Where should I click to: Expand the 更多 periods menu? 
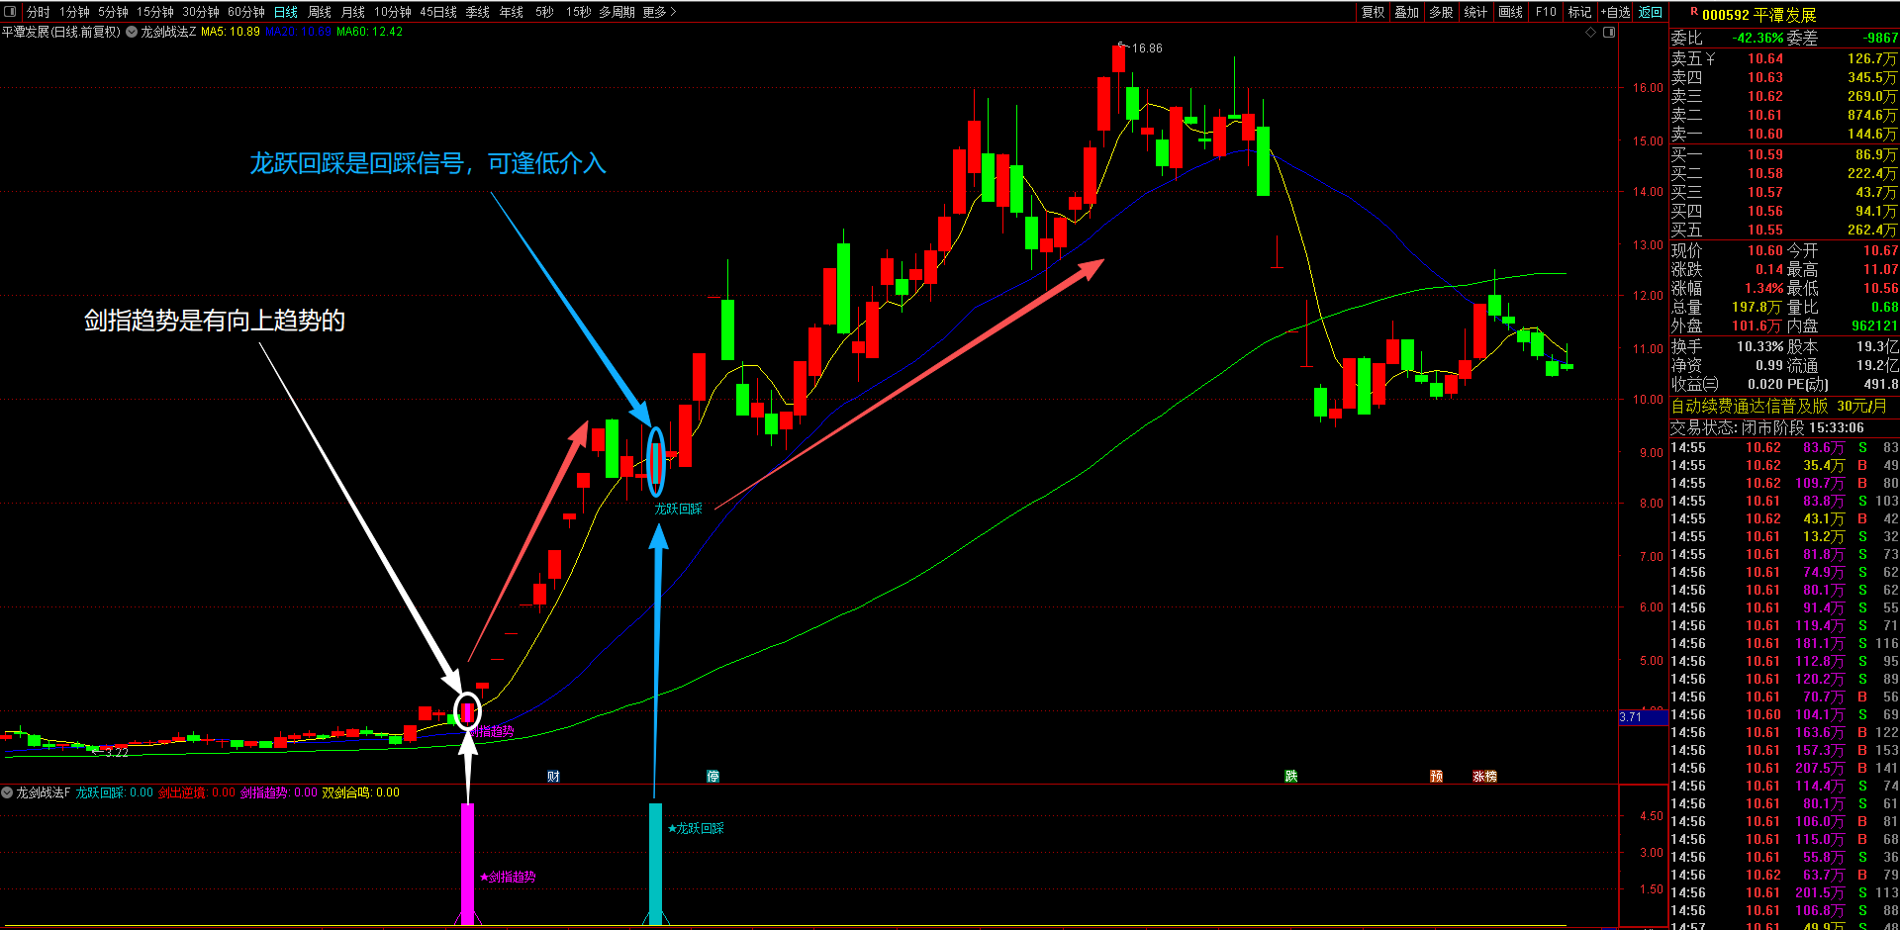(x=660, y=12)
